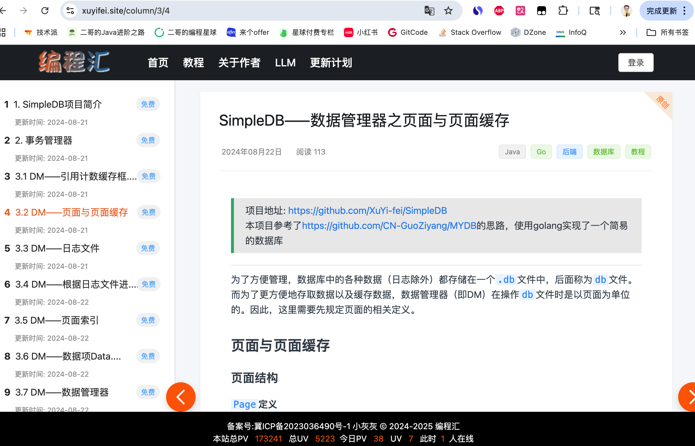This screenshot has height=446, width=695.
Task: Click the 登录 login button
Action: coord(636,63)
